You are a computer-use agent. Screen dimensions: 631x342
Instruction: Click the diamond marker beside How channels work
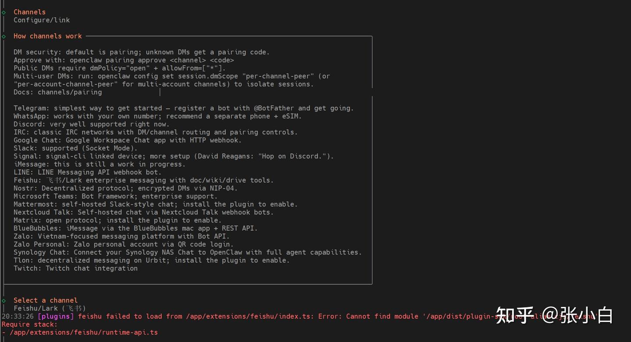click(4, 36)
